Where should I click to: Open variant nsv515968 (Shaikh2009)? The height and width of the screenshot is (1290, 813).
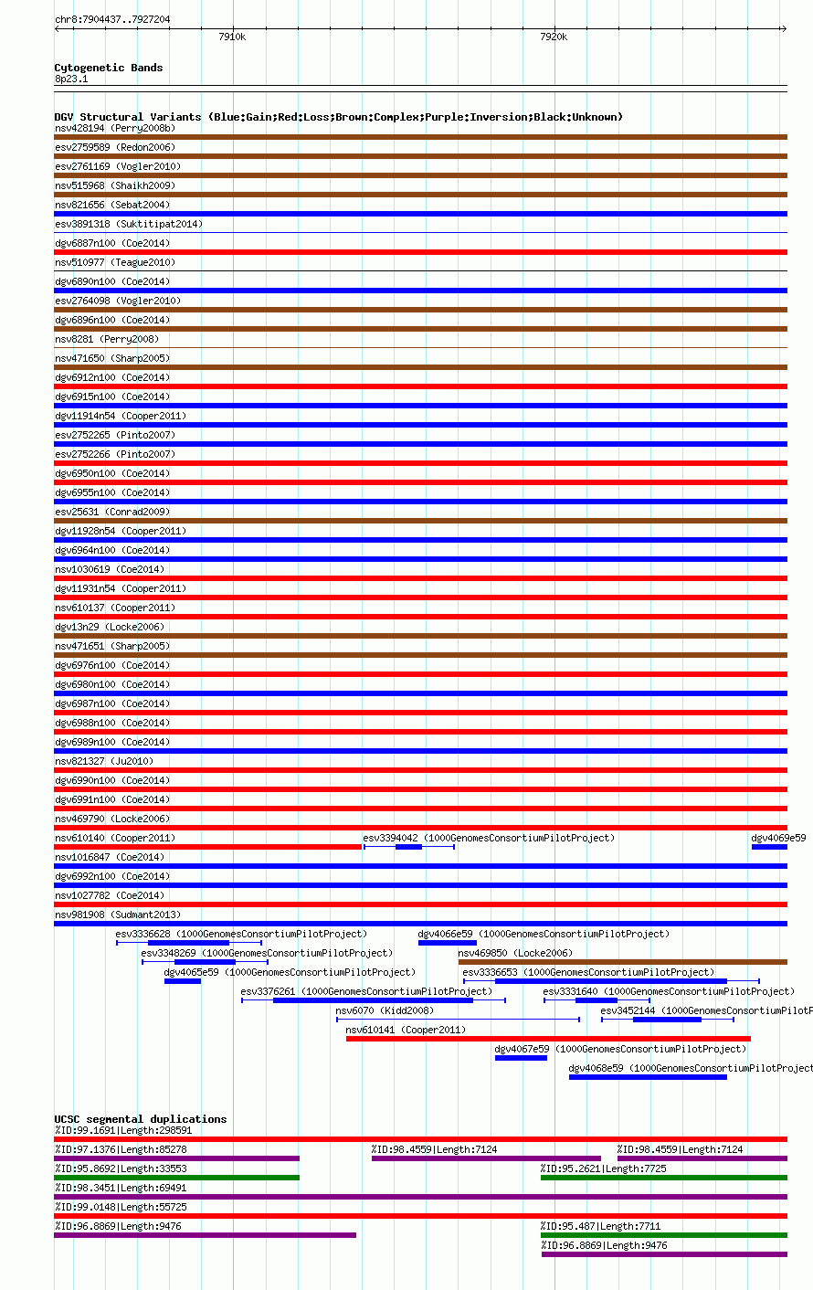click(x=115, y=185)
